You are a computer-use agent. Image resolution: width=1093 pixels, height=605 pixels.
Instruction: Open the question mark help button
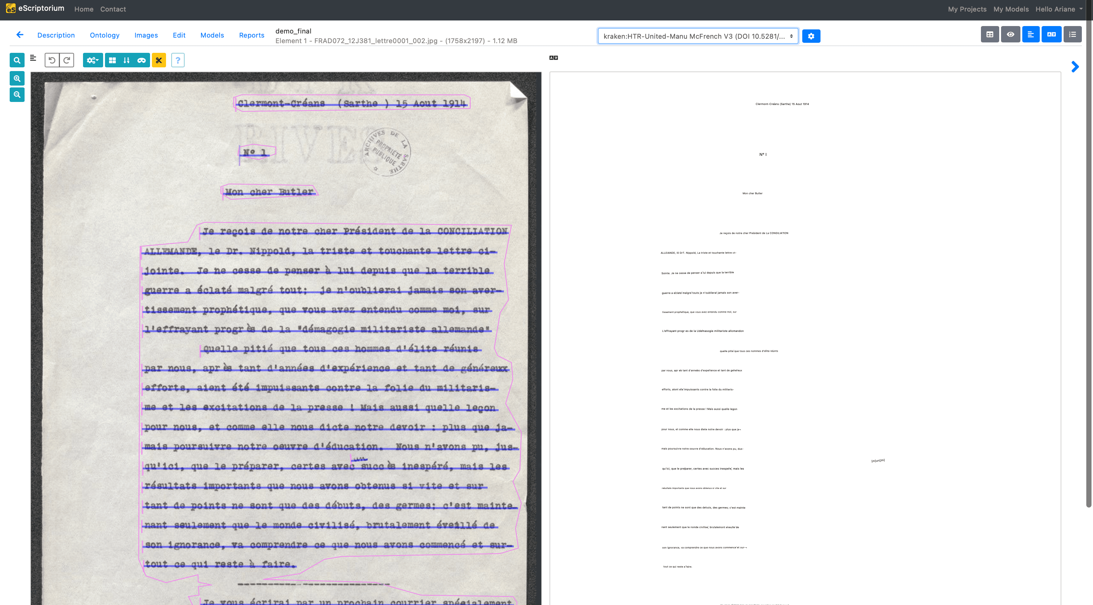click(178, 60)
